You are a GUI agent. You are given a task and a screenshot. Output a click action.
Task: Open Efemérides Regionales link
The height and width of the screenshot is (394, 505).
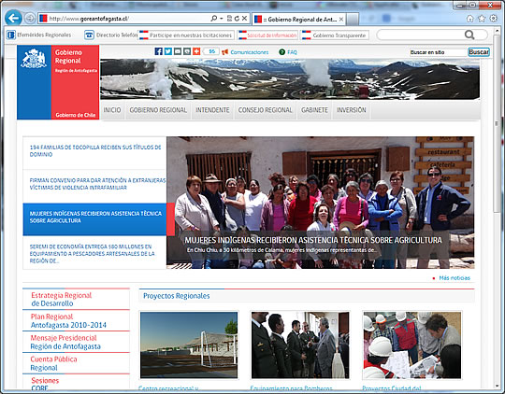44,35
